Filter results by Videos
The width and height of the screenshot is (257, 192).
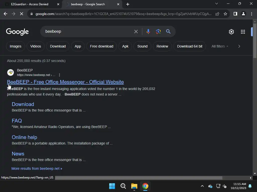tap(36, 46)
